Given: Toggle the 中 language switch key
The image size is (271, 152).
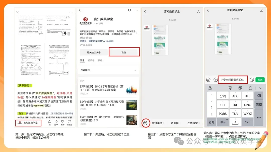Looking at the screenshot, I should tap(223, 122).
